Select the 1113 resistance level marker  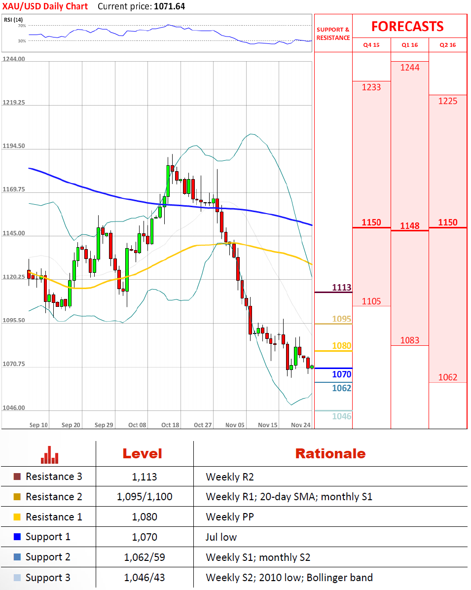(x=341, y=288)
